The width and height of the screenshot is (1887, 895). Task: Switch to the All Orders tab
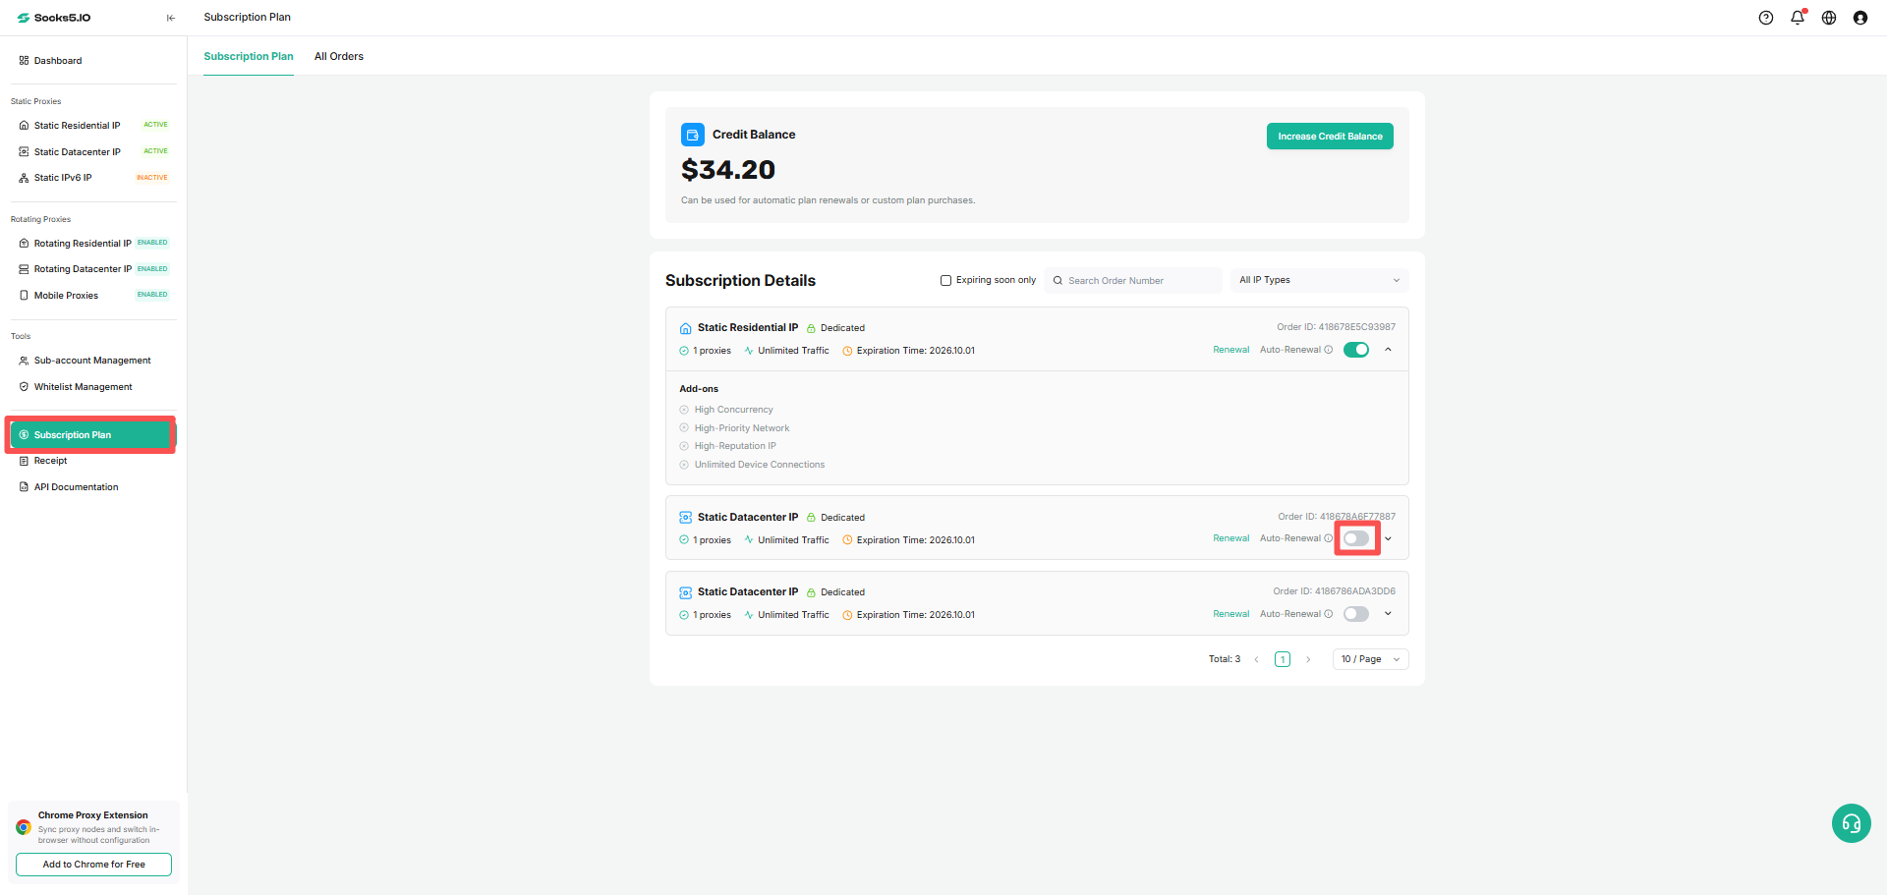pyautogui.click(x=339, y=56)
